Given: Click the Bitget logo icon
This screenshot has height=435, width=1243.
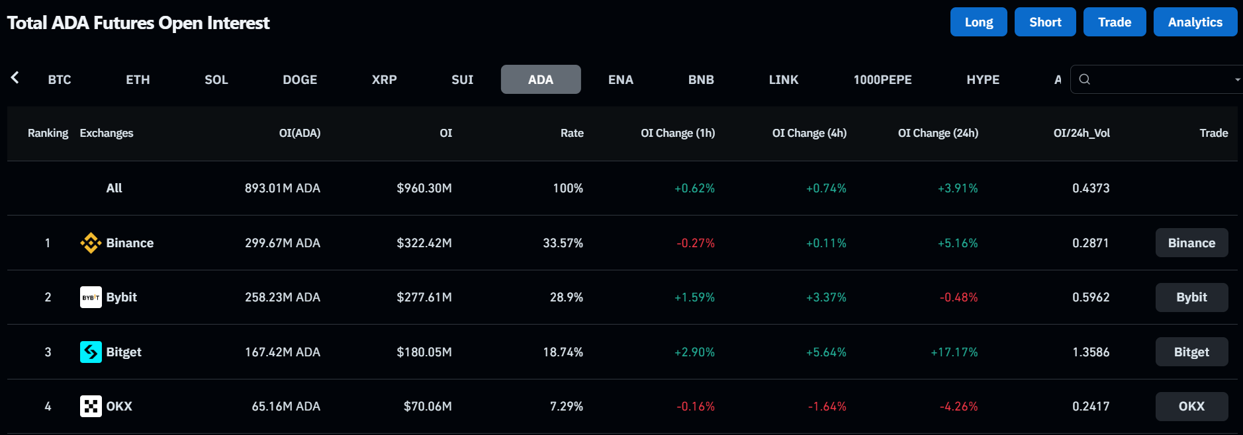Looking at the screenshot, I should click(91, 352).
